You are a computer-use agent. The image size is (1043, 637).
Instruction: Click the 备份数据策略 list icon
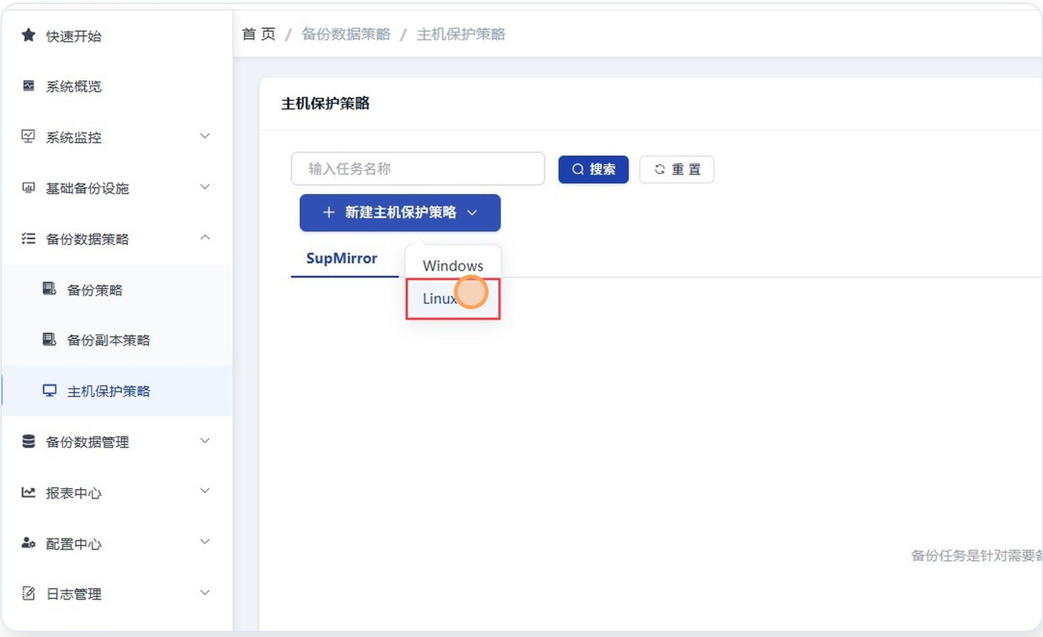click(x=28, y=239)
